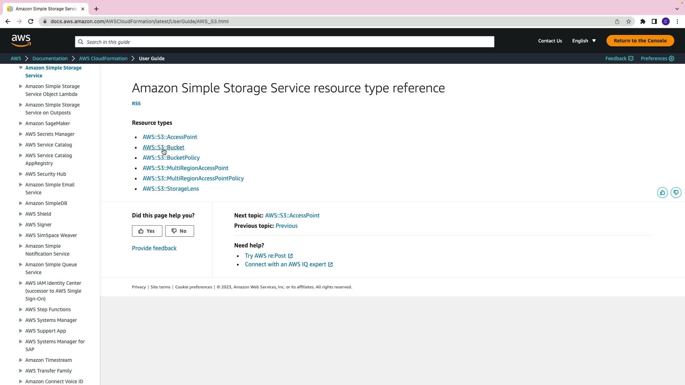
Task: Click the AWS logo in header
Action: pos(21,41)
